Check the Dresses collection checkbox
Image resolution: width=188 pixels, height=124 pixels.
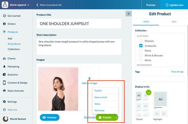141,41
